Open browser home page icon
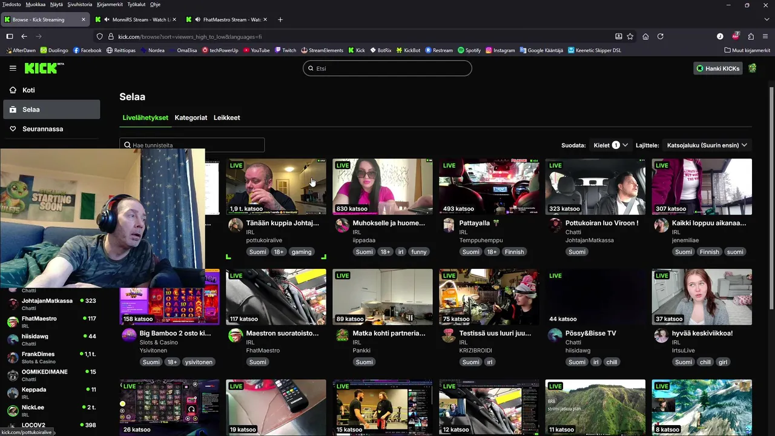The image size is (775, 436). [x=645, y=36]
